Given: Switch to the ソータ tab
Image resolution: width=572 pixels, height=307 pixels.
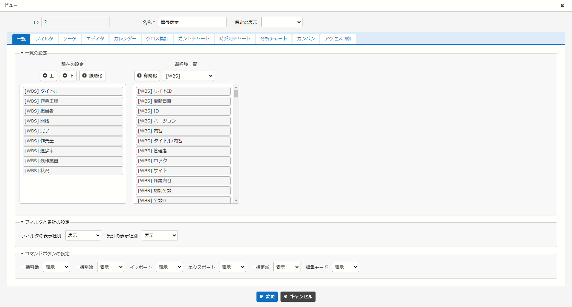Looking at the screenshot, I should 70,39.
